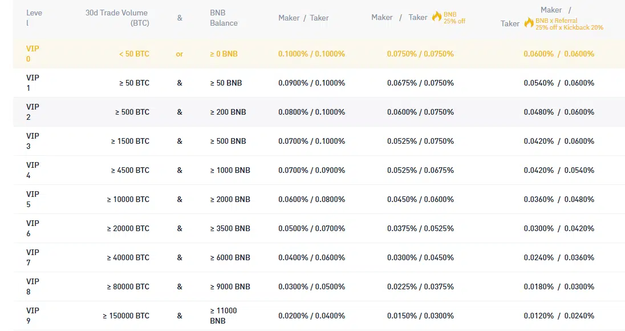Pick the "≥ 6000 BNB" balance cell
The width and height of the screenshot is (625, 331).
[x=230, y=257]
